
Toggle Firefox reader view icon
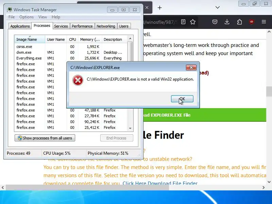coord(183,22)
